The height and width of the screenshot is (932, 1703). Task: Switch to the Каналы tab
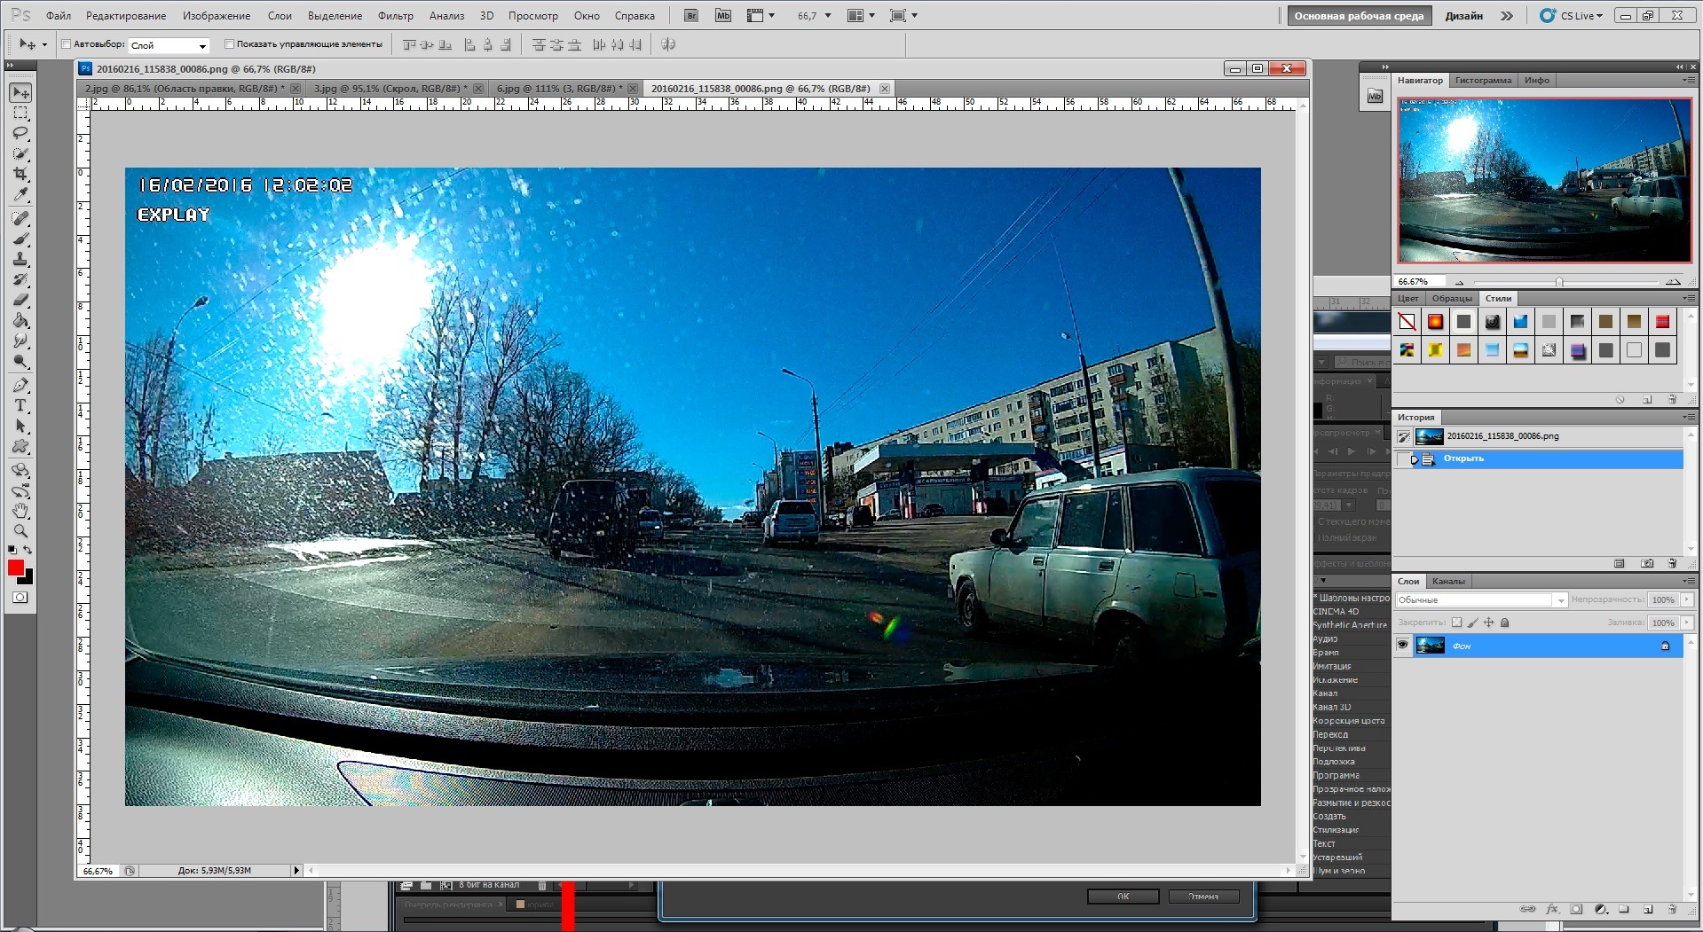pos(1448,581)
